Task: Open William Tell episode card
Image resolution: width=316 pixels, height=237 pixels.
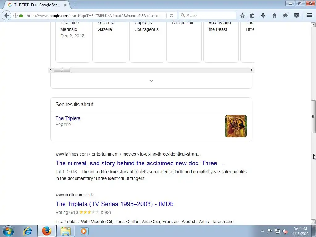Action: pos(184,42)
